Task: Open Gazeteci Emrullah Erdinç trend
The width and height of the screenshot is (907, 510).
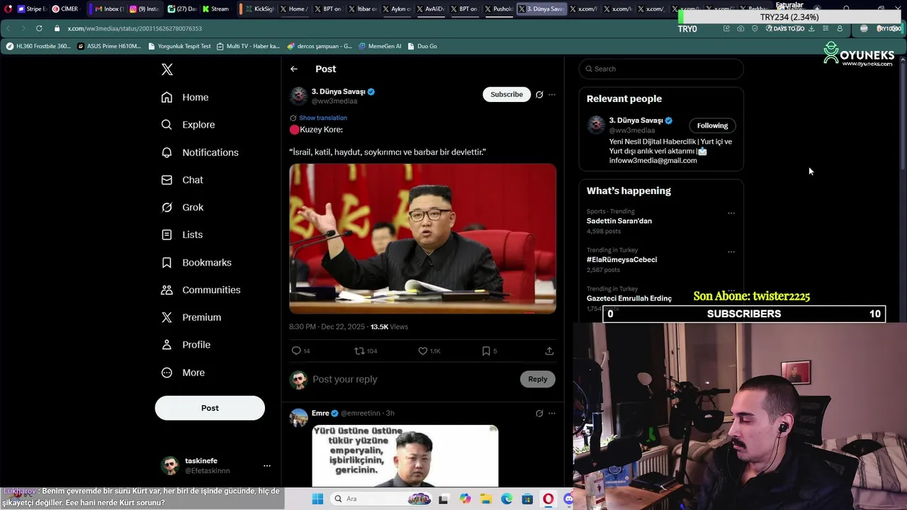Action: (x=629, y=298)
